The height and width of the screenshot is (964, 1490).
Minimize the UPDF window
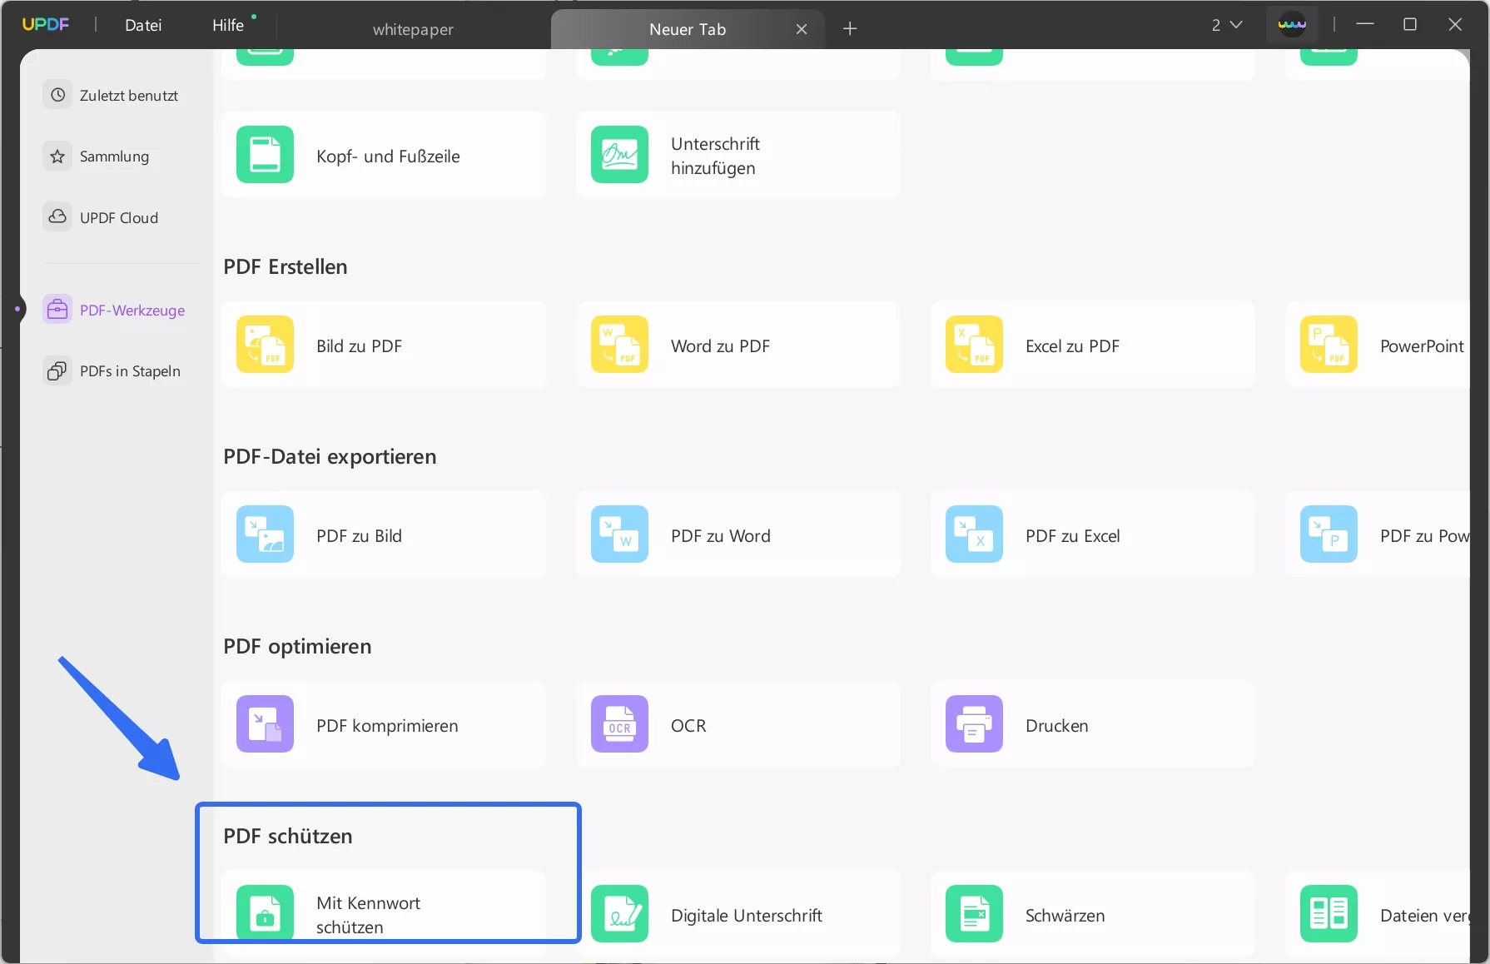[x=1365, y=24]
